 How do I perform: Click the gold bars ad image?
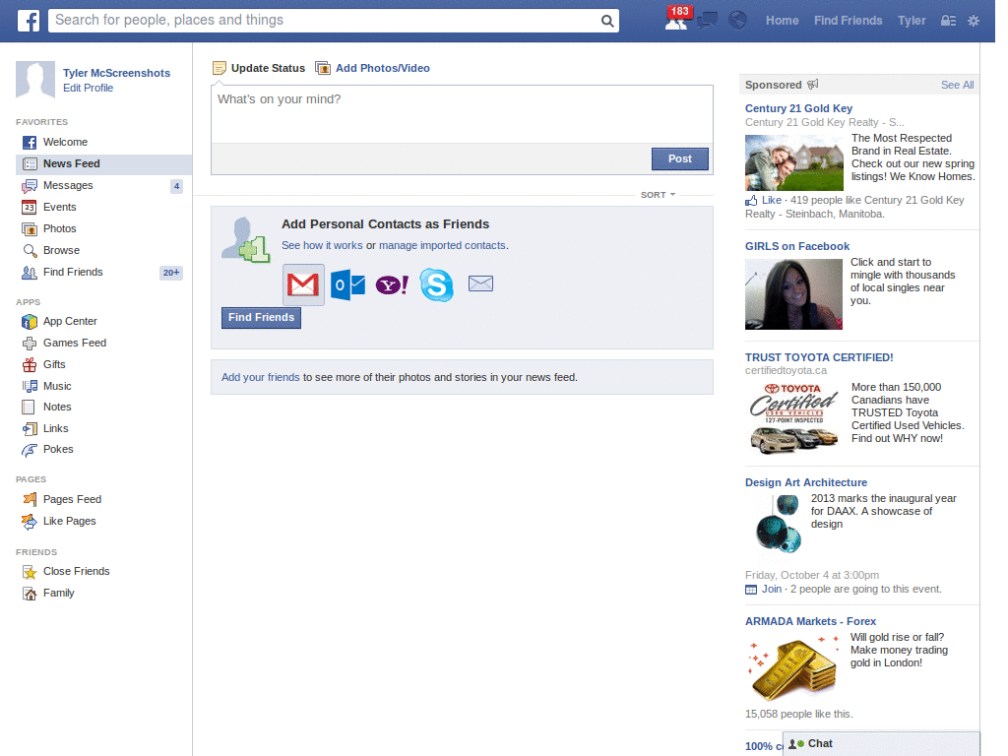click(794, 666)
